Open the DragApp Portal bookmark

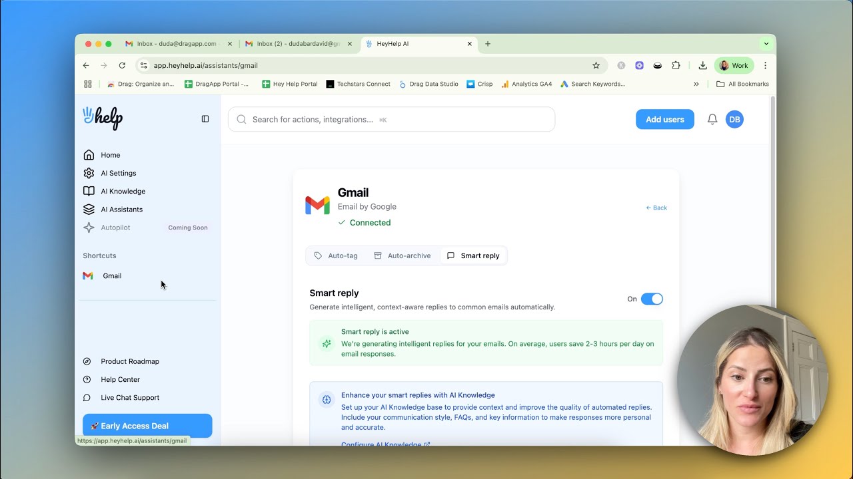pyautogui.click(x=217, y=84)
